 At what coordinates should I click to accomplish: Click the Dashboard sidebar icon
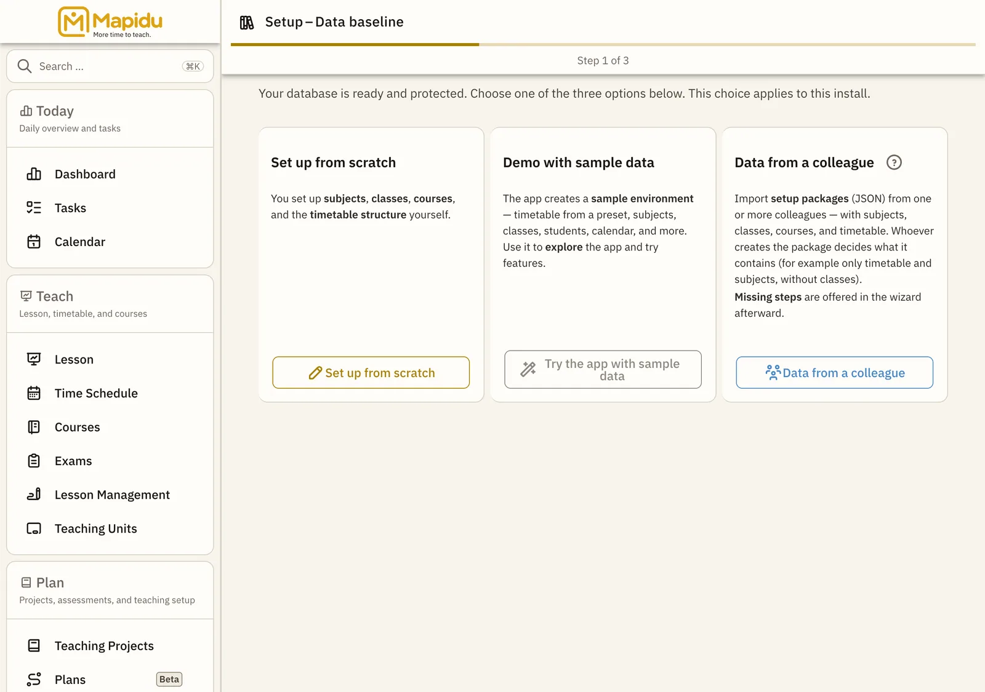pyautogui.click(x=34, y=174)
